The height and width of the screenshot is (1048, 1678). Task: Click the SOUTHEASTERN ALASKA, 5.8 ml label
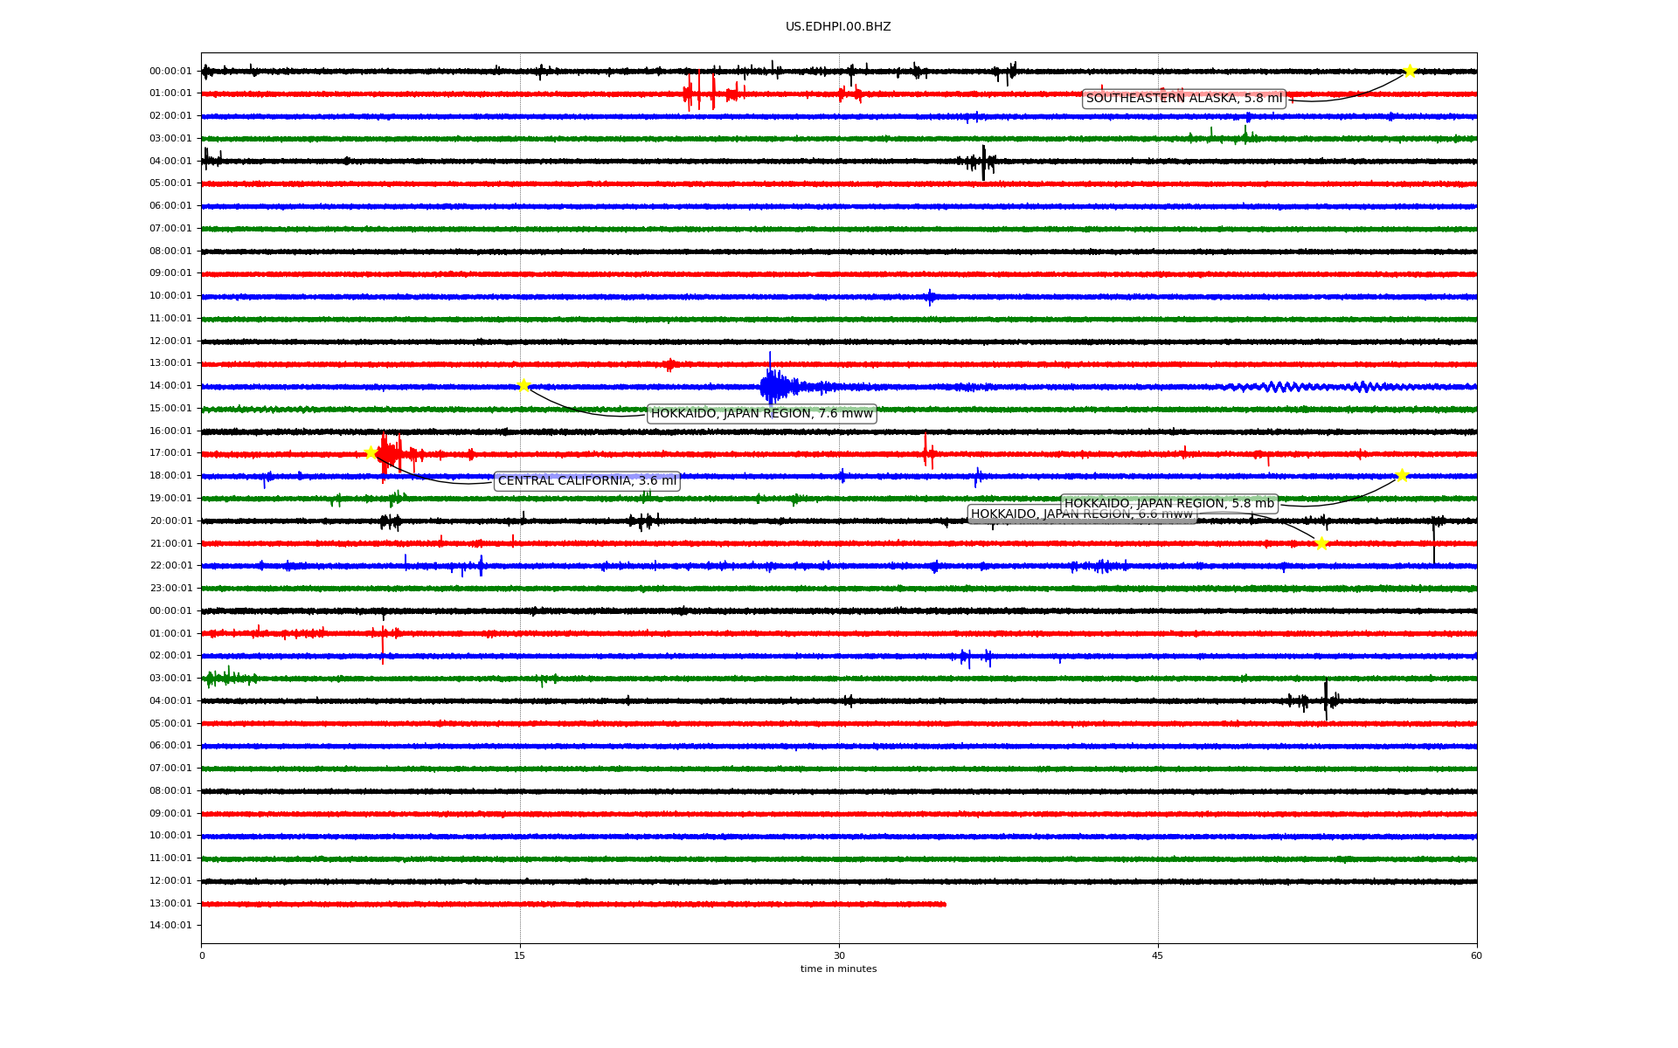(x=1183, y=99)
